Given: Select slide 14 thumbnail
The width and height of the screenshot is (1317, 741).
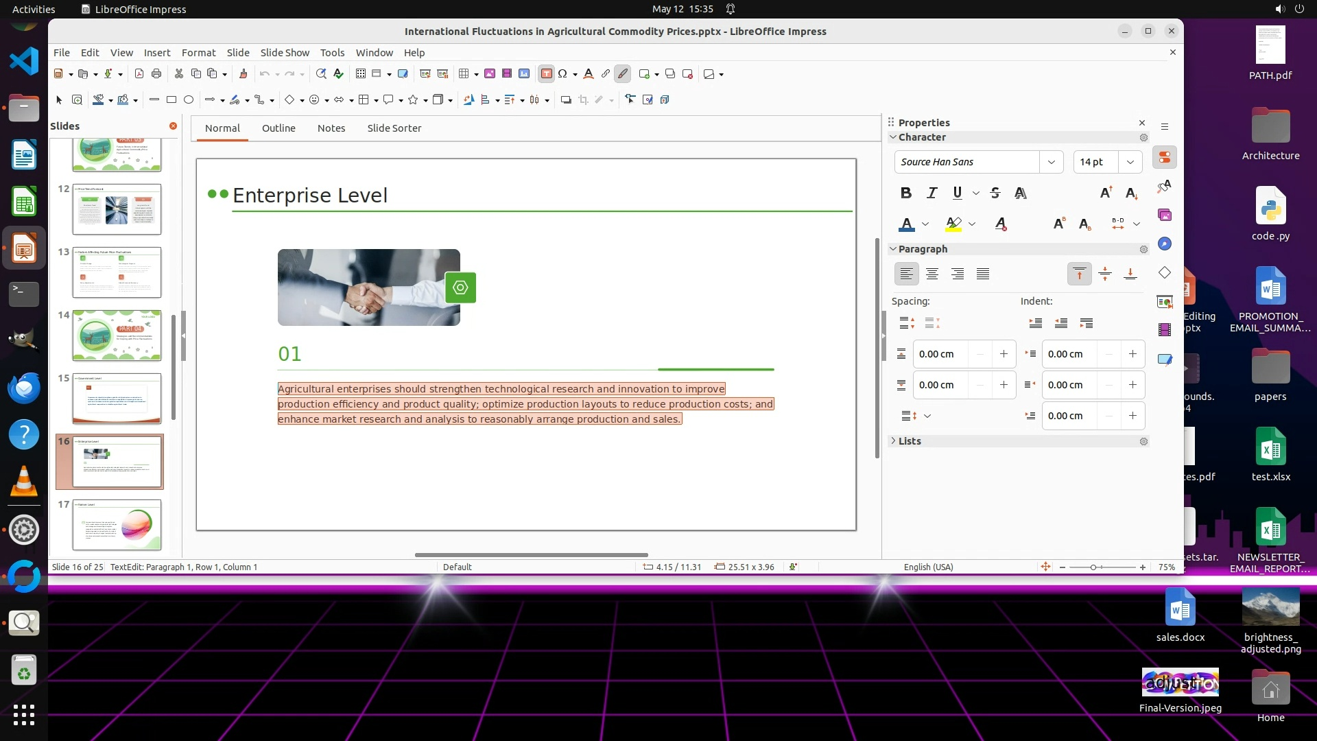Looking at the screenshot, I should click(x=117, y=335).
